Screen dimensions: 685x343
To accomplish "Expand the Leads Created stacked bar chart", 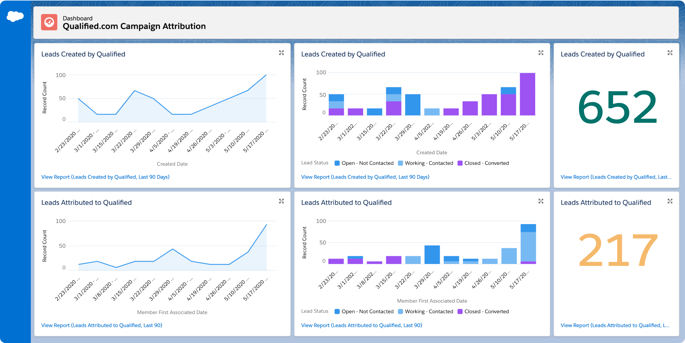I will [541, 53].
